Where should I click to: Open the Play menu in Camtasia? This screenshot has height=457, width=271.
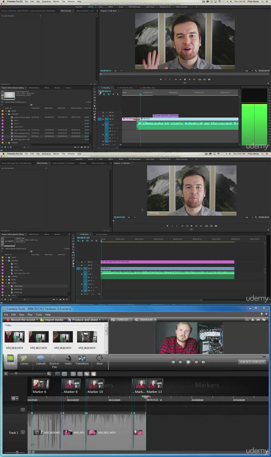point(30,315)
